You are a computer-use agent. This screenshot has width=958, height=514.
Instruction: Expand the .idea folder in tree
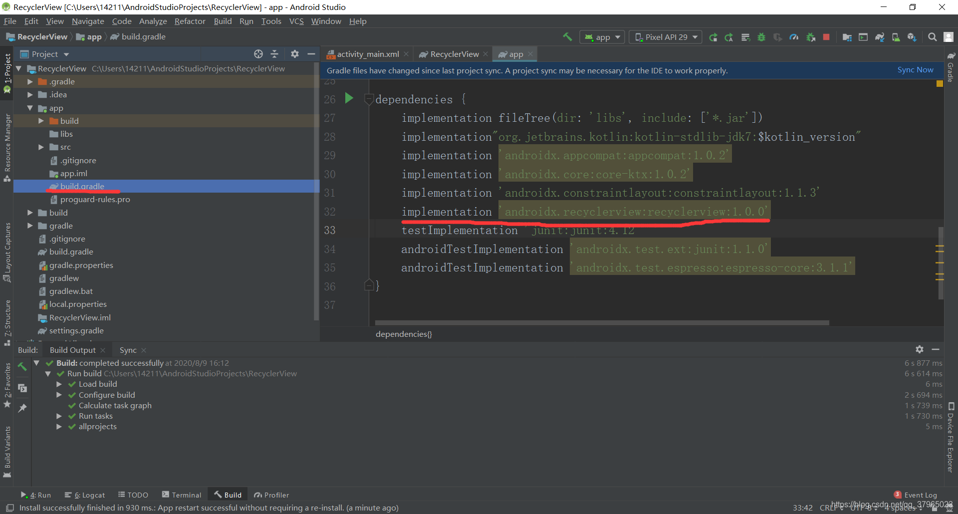30,94
